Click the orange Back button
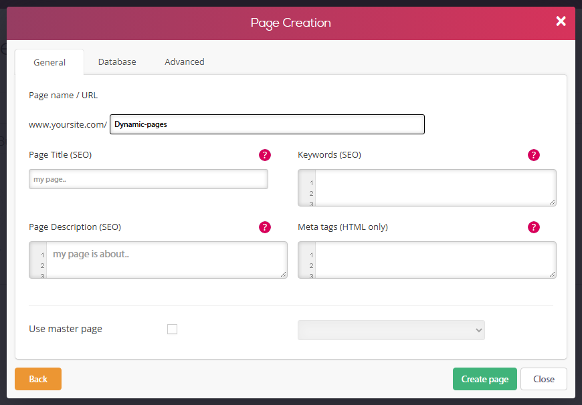The height and width of the screenshot is (405, 582). click(38, 379)
